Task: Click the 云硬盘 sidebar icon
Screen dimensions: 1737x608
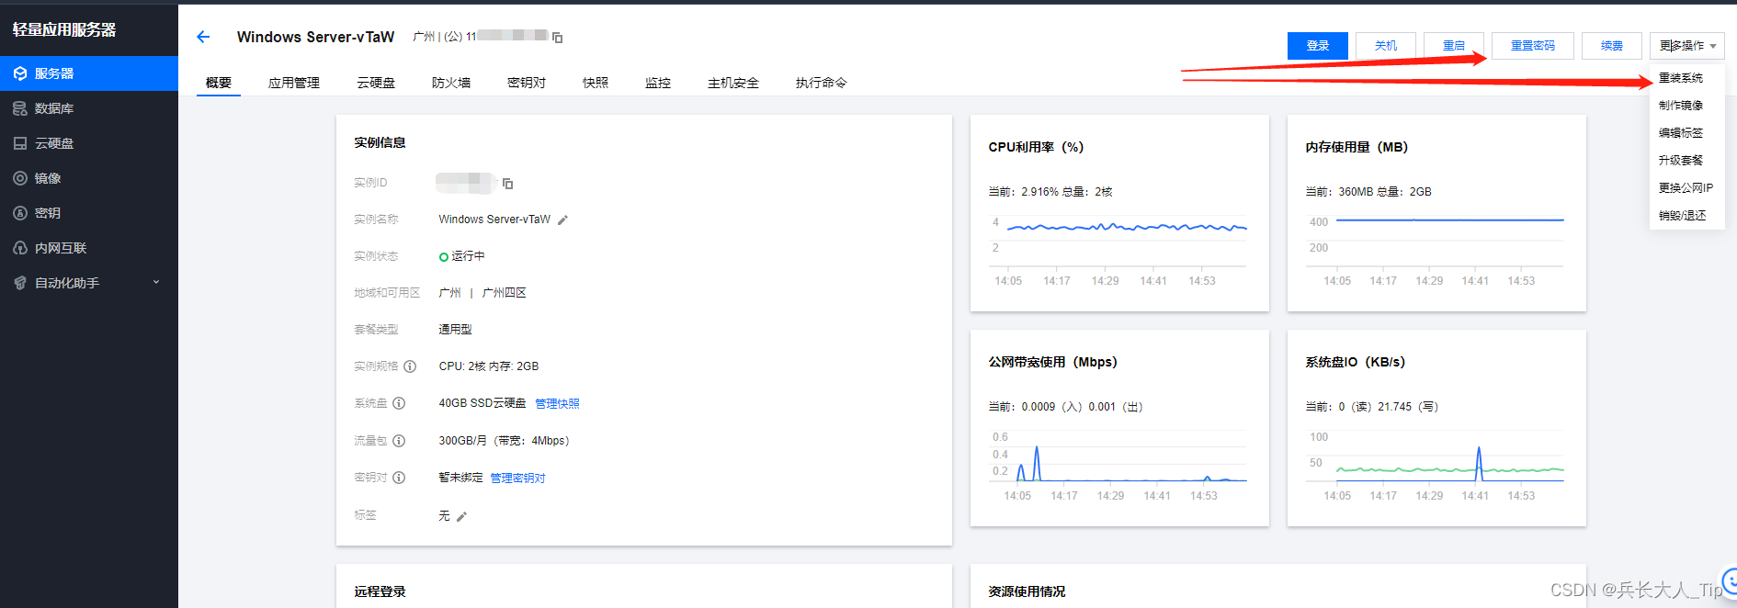Action: pyautogui.click(x=20, y=143)
